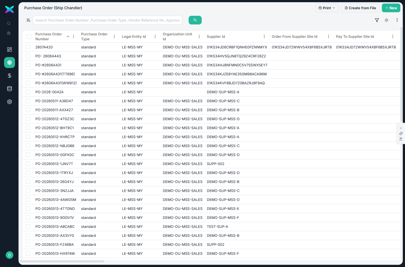Open purchase order PO-20260513-3NZJJA
Viewport: 405px width, 267px height.
[x=54, y=191]
